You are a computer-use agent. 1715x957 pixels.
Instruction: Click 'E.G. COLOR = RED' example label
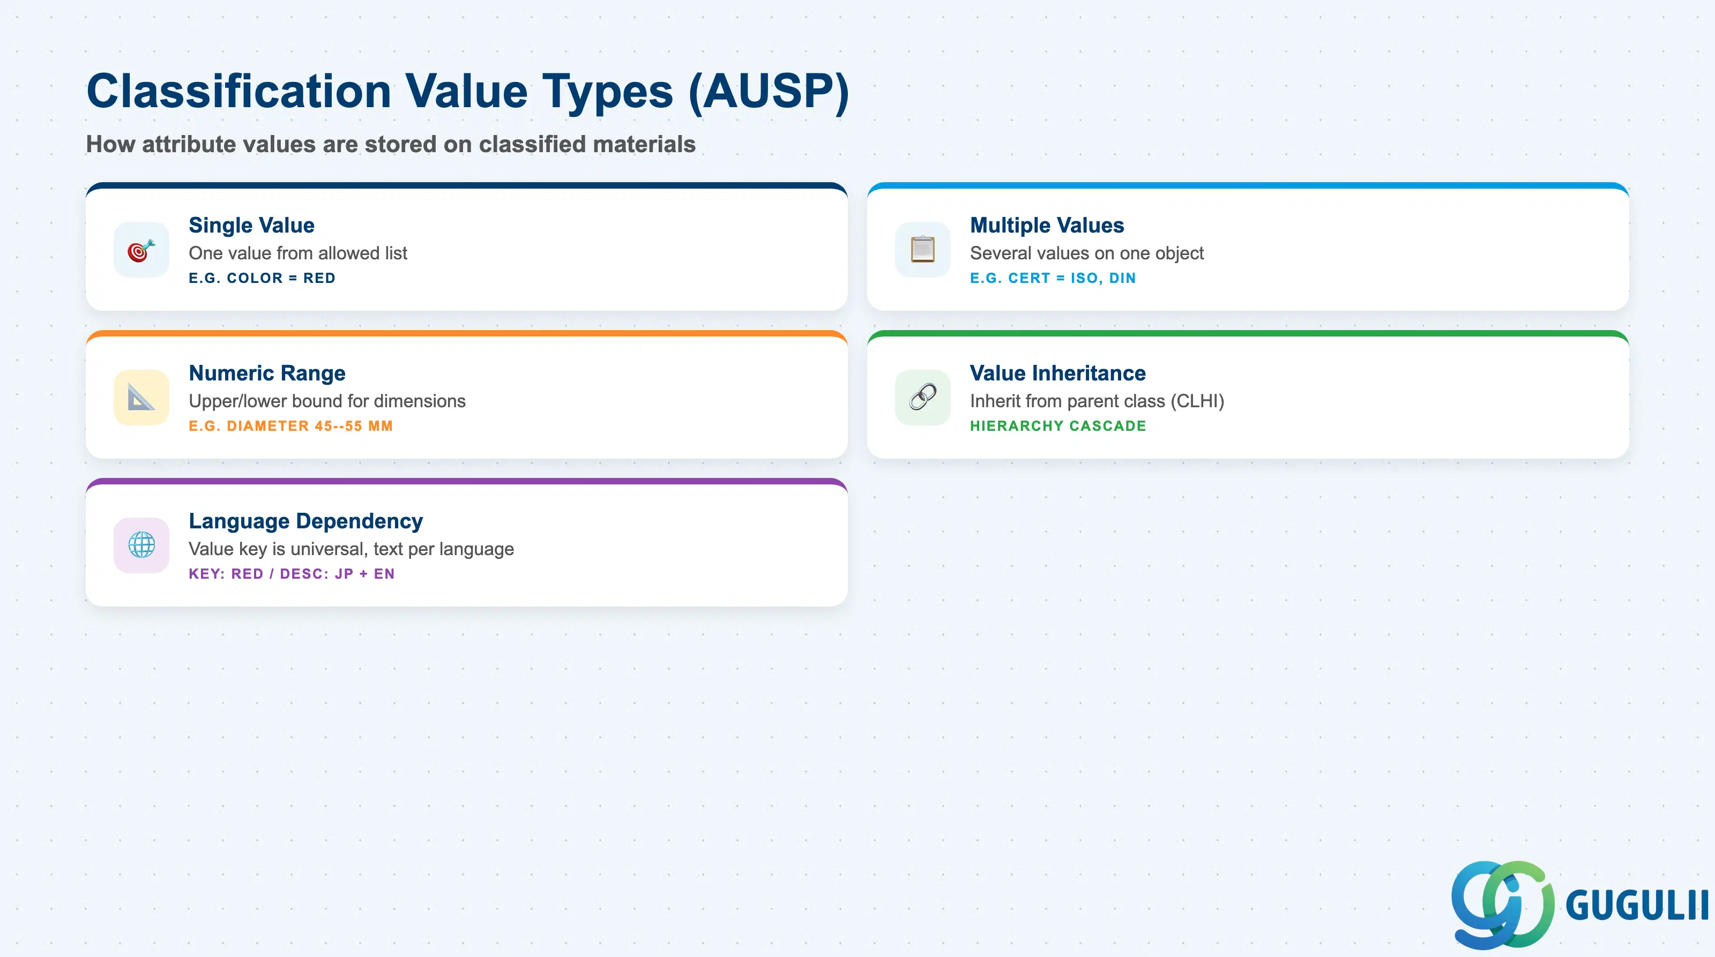[262, 278]
